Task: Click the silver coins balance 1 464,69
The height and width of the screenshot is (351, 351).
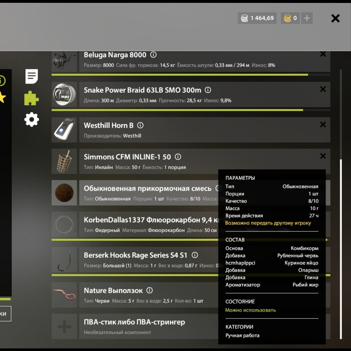Action: point(257,18)
